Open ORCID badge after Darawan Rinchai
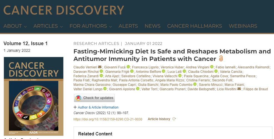 101,71
